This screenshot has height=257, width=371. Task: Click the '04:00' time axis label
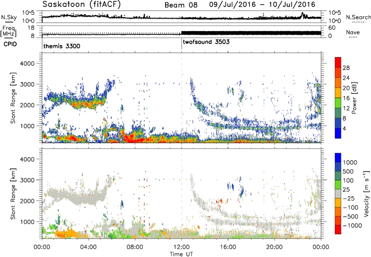(x=88, y=247)
